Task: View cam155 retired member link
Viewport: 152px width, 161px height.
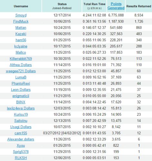Action: (x=21, y=133)
